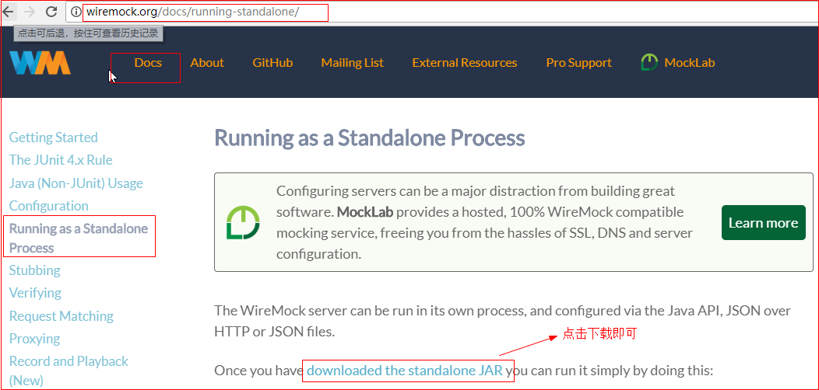Click the Learn more button
The width and height of the screenshot is (819, 390).
pos(764,223)
